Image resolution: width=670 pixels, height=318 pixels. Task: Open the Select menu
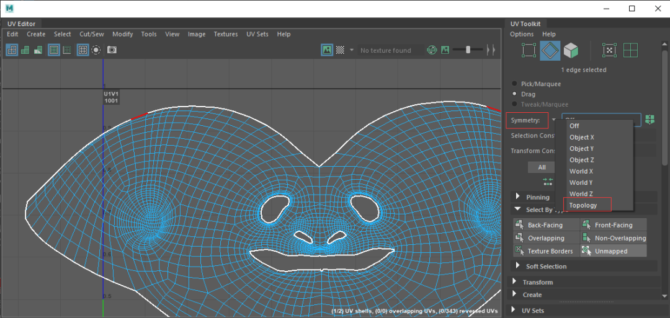pyautogui.click(x=63, y=34)
